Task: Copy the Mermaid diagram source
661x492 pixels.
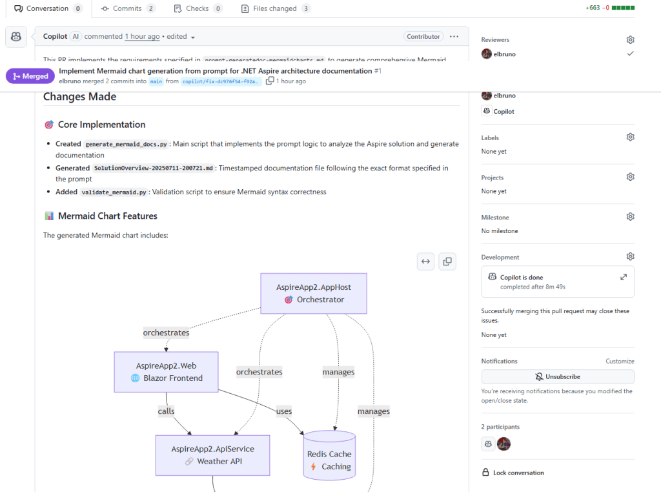Action: point(447,261)
